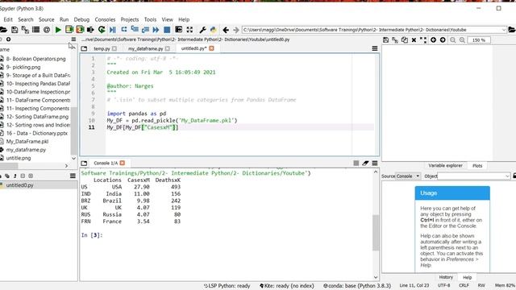Viewport: 516px width, 290px height.
Task: Remove plot with the X icon
Action: tap(414, 40)
